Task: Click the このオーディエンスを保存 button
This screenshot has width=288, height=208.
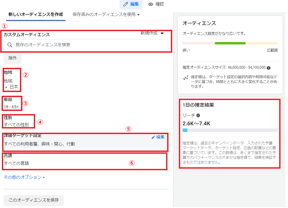Action: point(34,200)
